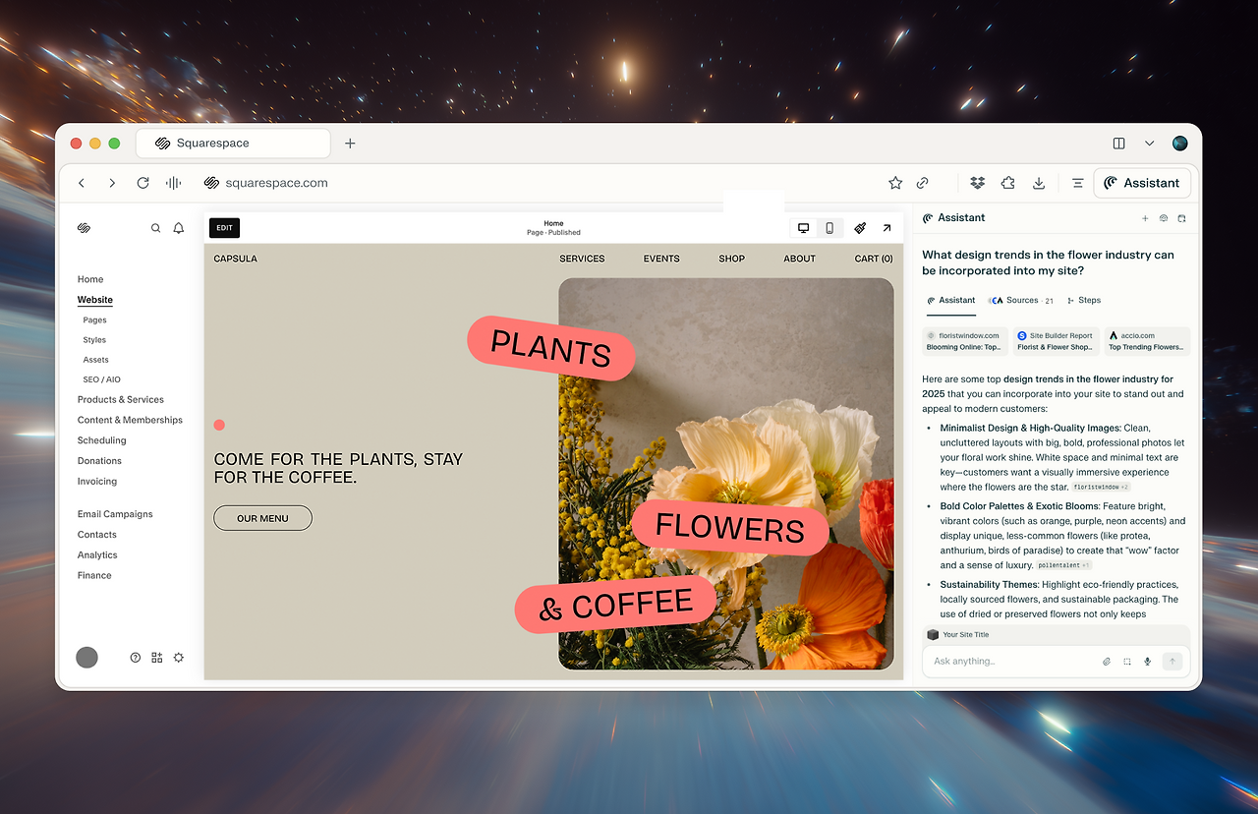Click the send arrow in the Assistant input

[x=1172, y=661]
